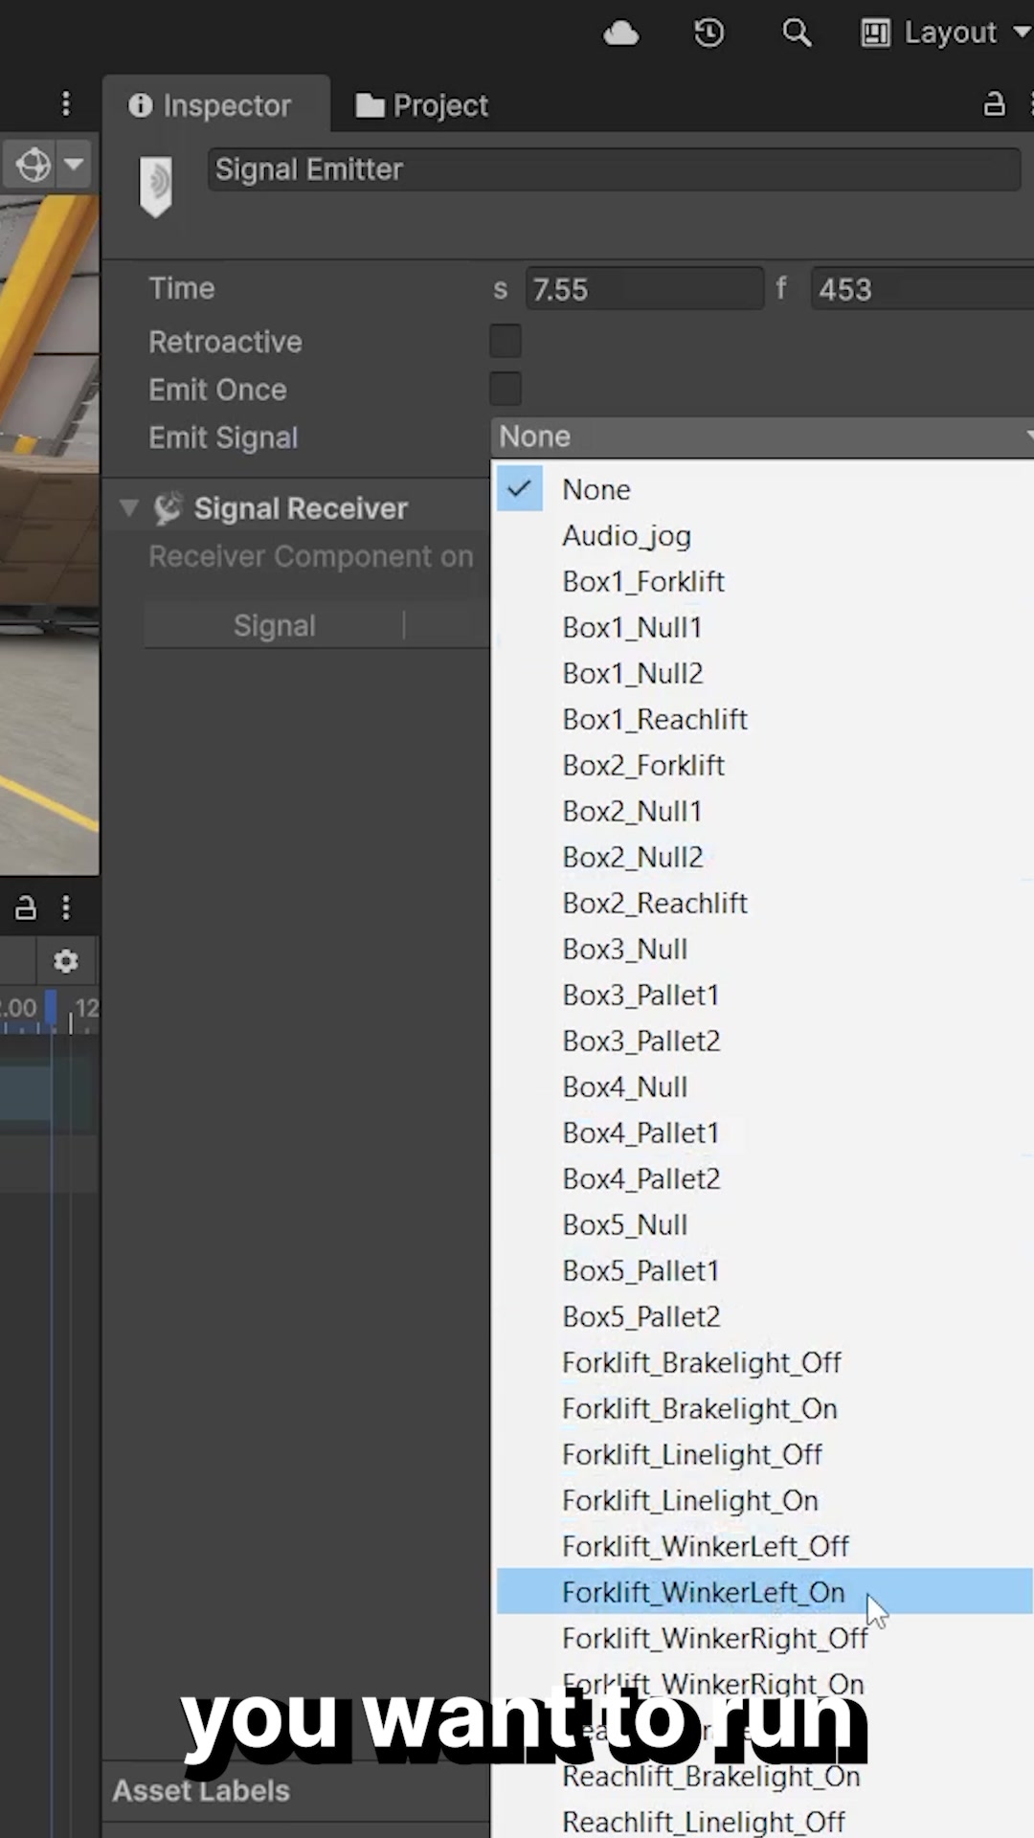Click the Asset Labels header
The width and height of the screenshot is (1034, 1838).
[x=201, y=1790]
